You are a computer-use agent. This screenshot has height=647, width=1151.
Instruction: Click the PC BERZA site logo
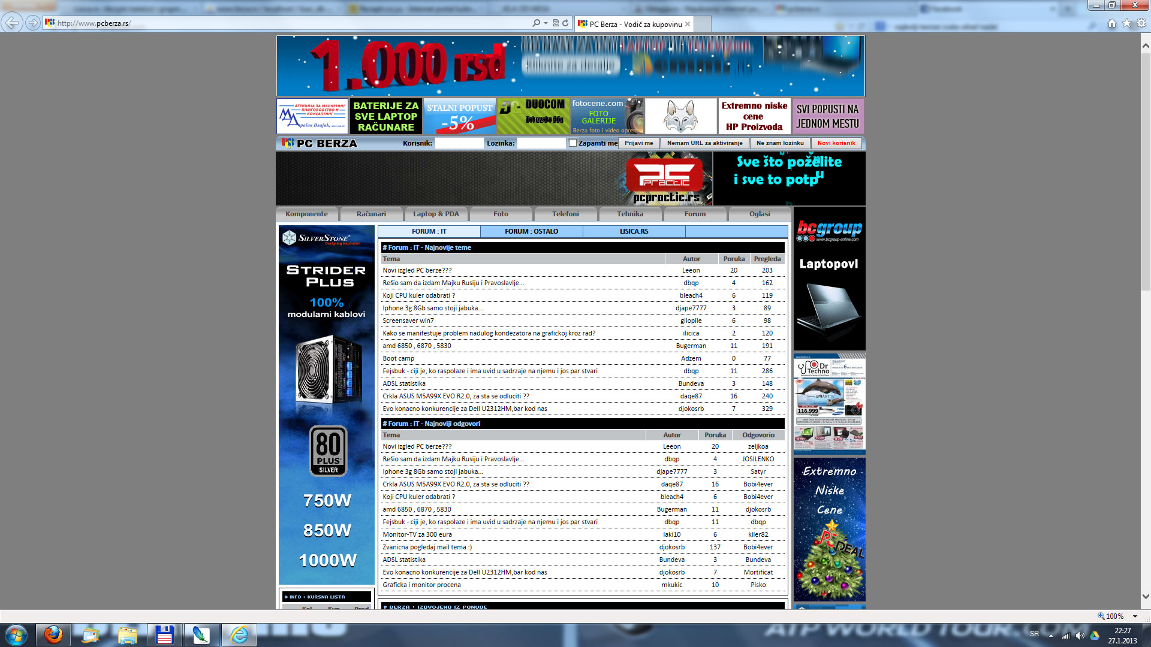pyautogui.click(x=320, y=143)
